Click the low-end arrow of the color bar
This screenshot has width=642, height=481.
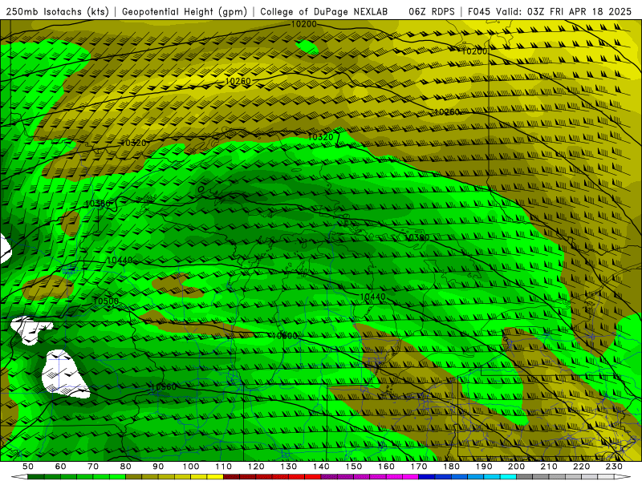point(19,477)
